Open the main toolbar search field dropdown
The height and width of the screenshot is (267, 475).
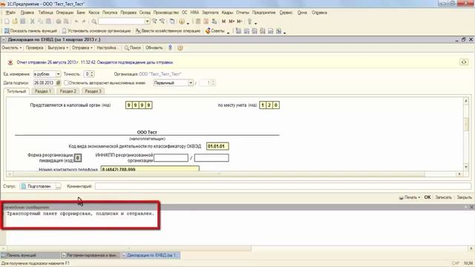click(x=147, y=22)
